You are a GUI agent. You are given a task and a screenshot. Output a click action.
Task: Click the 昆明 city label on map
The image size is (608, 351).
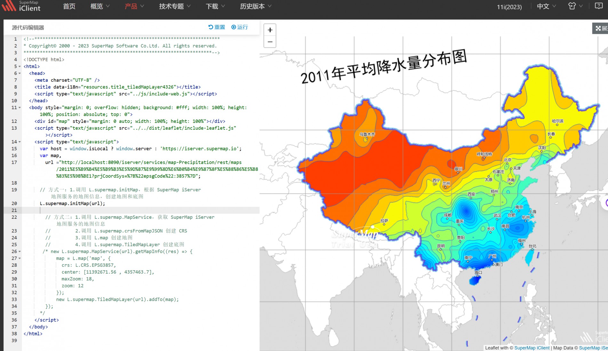pos(441,246)
